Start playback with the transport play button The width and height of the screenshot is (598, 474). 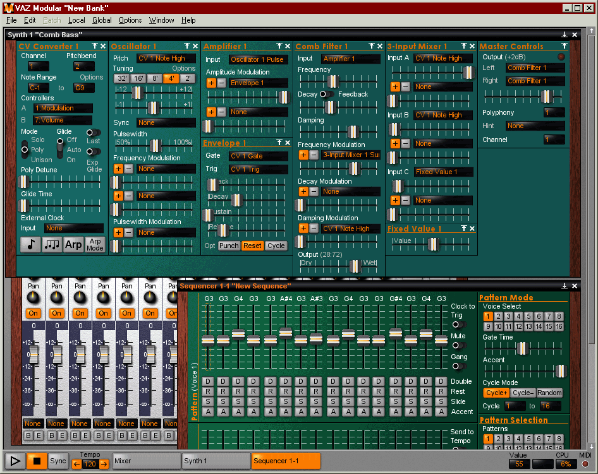pos(15,461)
